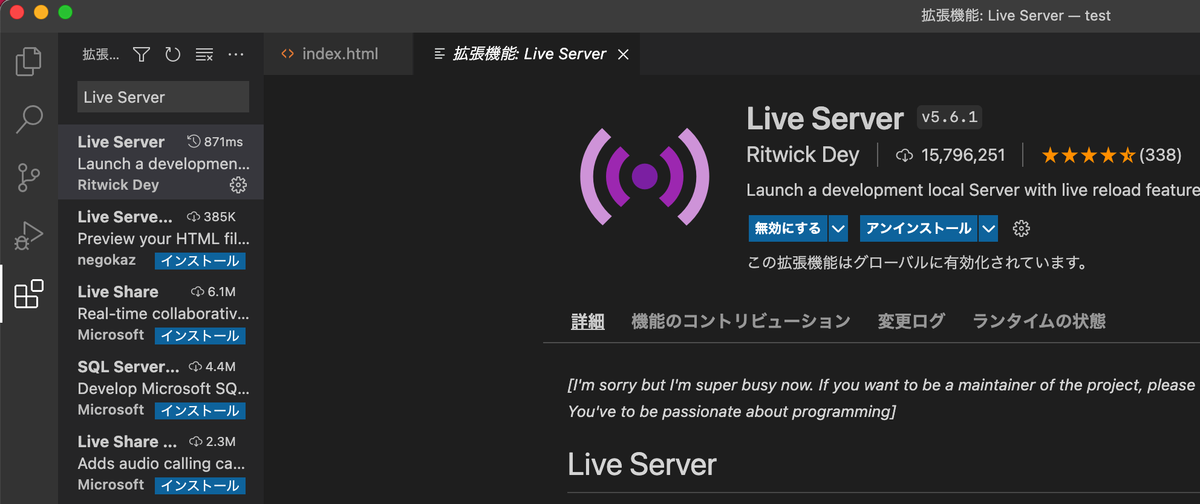Click the extension search field with Live Server
Image resolution: width=1200 pixels, height=504 pixels.
pyautogui.click(x=163, y=97)
